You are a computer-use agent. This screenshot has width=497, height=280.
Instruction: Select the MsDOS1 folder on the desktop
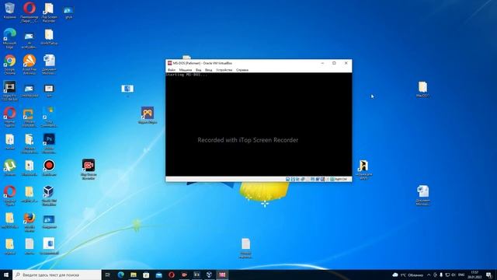[x=422, y=89]
